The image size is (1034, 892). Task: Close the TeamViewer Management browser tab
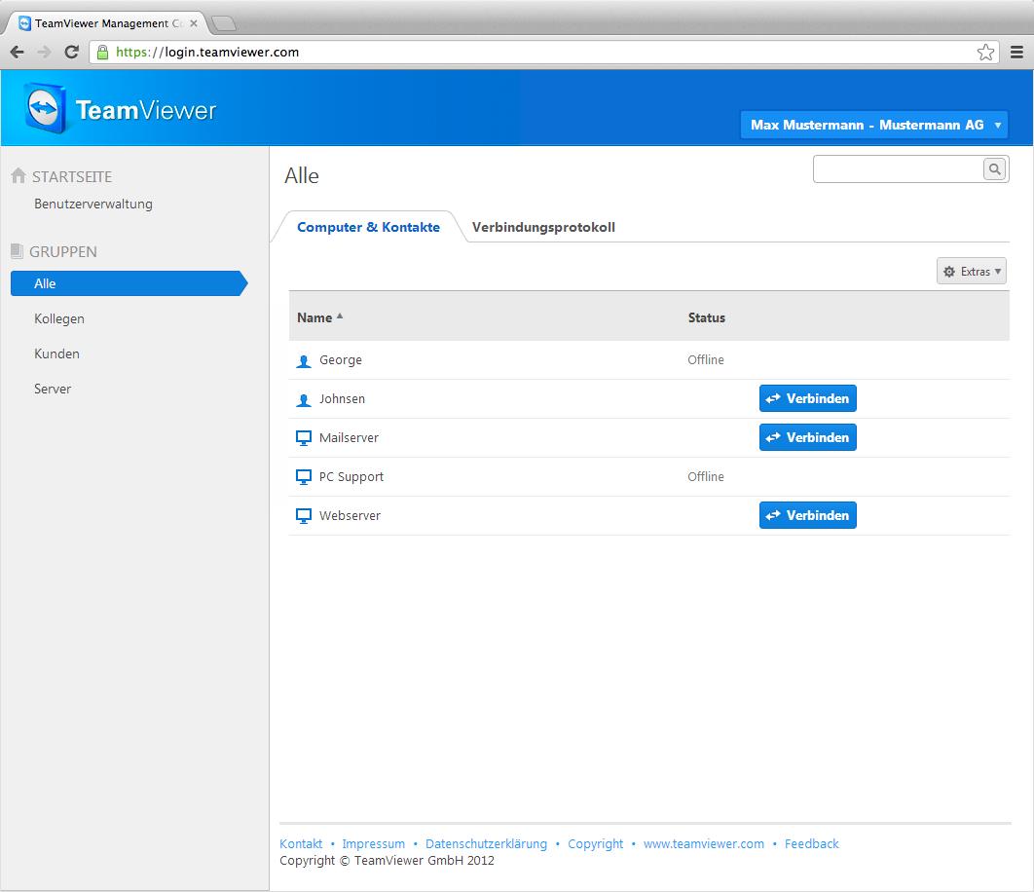click(x=193, y=23)
